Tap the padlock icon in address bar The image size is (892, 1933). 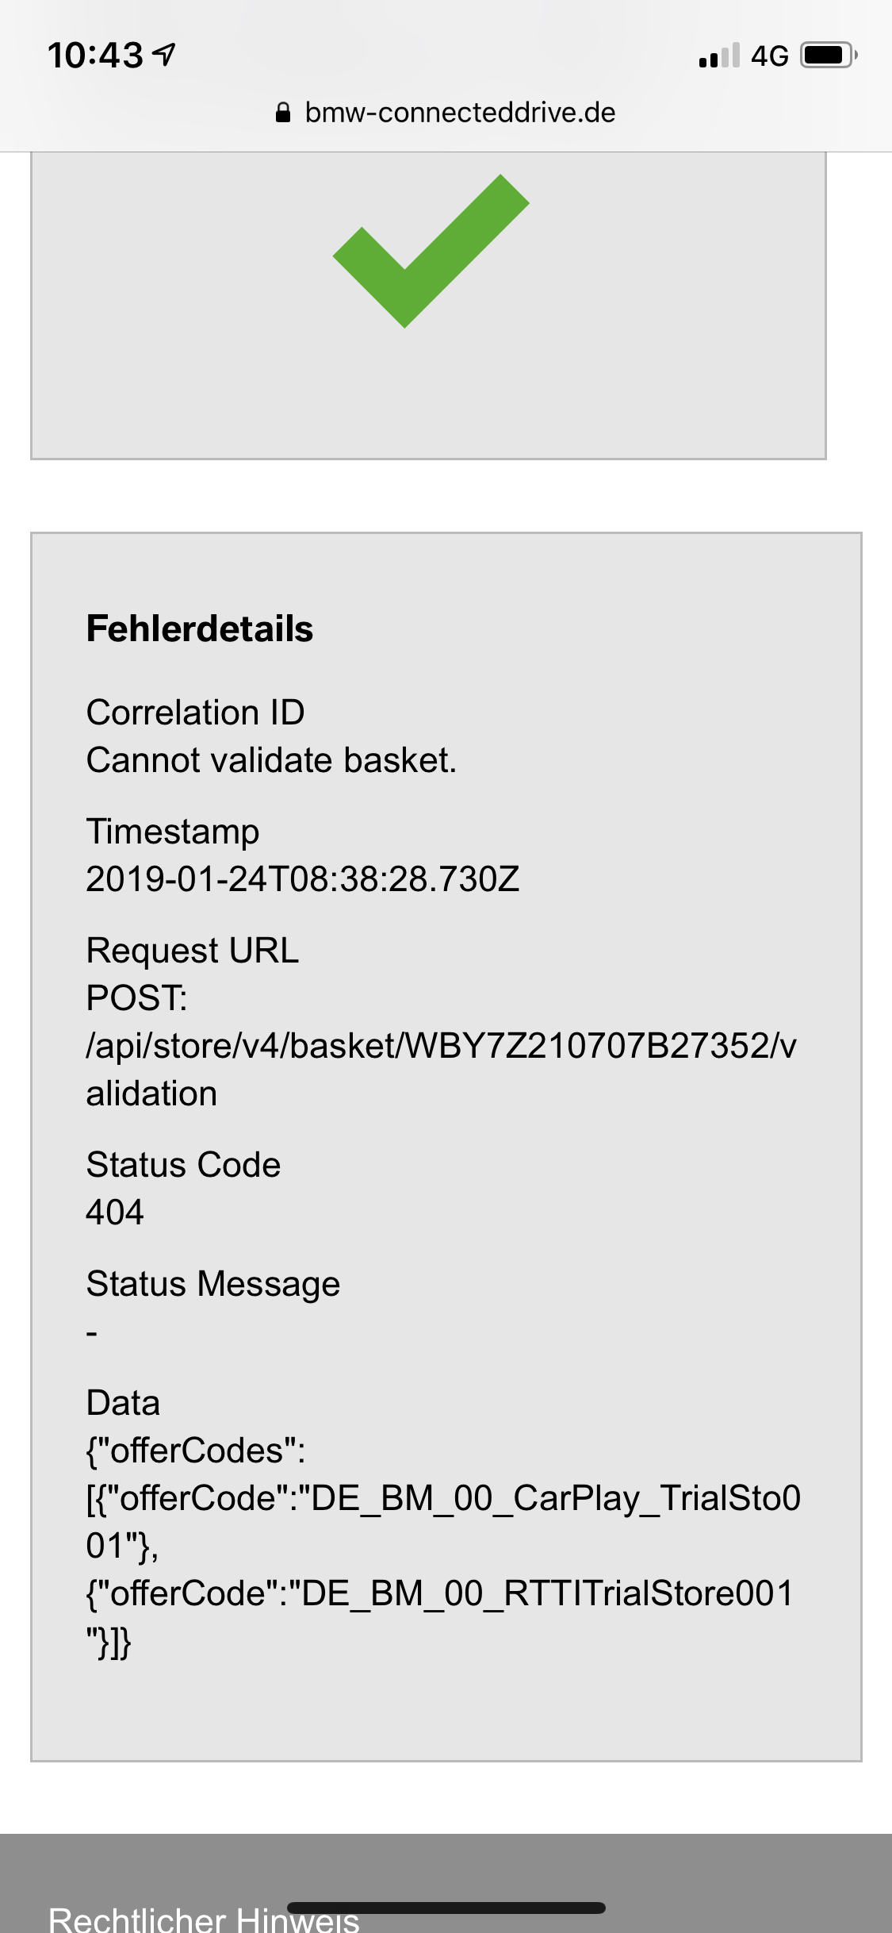point(283,113)
